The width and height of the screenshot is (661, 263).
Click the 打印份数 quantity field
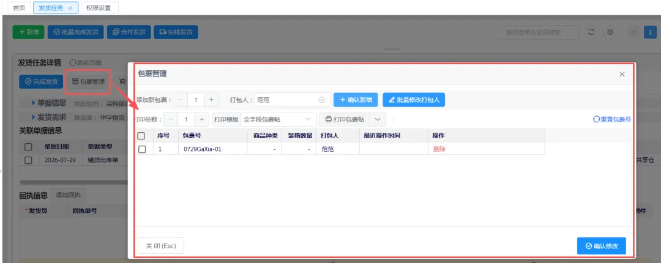(x=186, y=119)
